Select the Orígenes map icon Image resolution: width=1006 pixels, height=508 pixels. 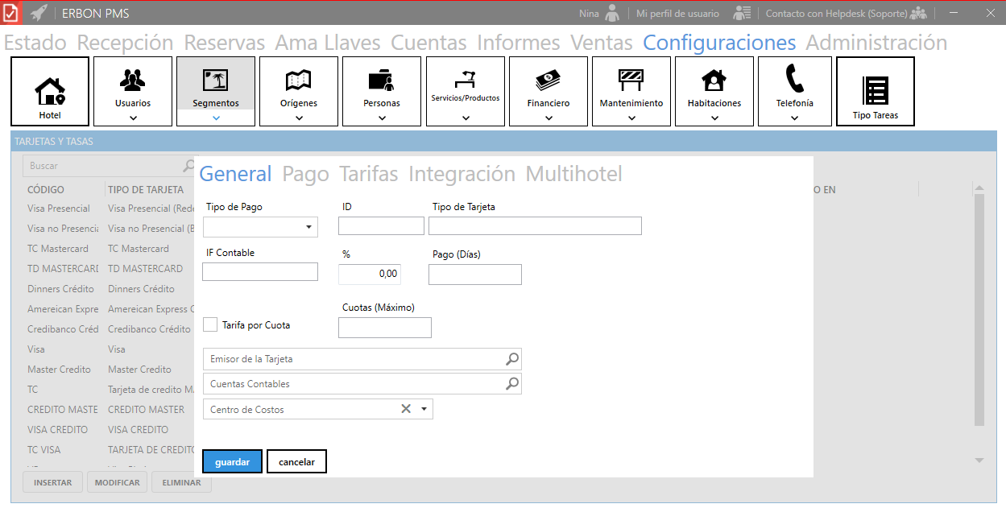tap(299, 80)
